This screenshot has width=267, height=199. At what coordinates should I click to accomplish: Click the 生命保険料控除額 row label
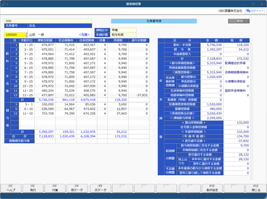[182, 91]
